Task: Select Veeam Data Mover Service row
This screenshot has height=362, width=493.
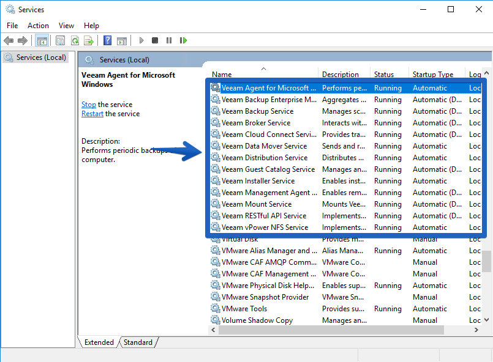Action: pos(345,146)
